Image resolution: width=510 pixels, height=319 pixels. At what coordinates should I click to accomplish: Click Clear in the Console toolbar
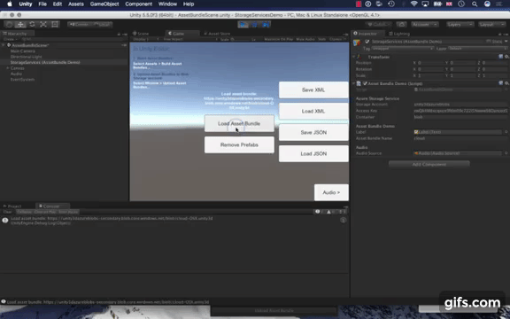pos(7,212)
